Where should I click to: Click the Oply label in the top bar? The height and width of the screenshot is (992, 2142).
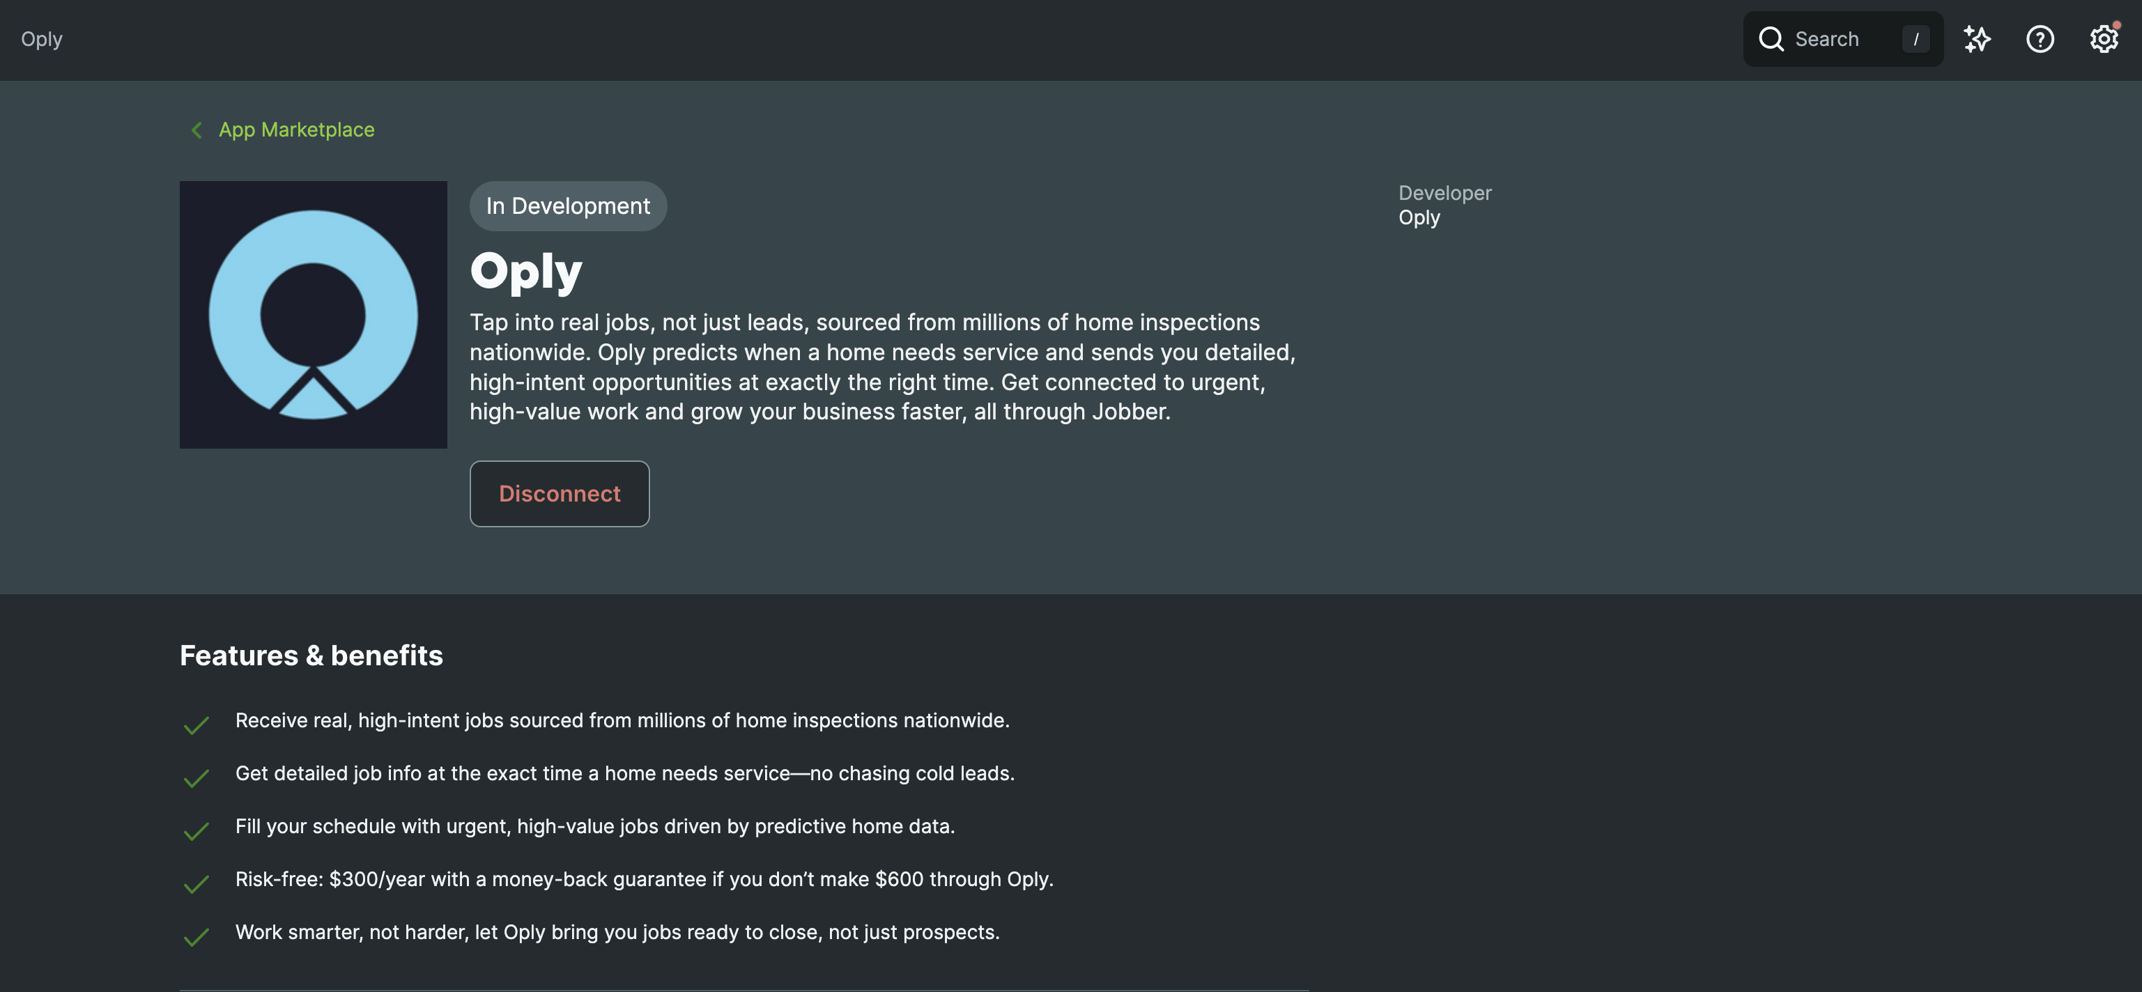click(42, 39)
